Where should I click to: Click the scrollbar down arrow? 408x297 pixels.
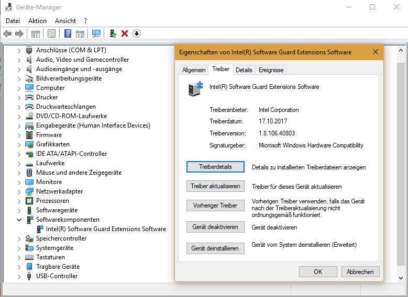click(401, 278)
